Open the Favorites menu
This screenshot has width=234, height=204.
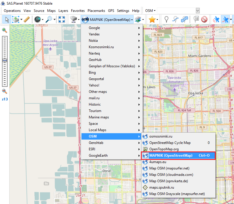point(78,11)
